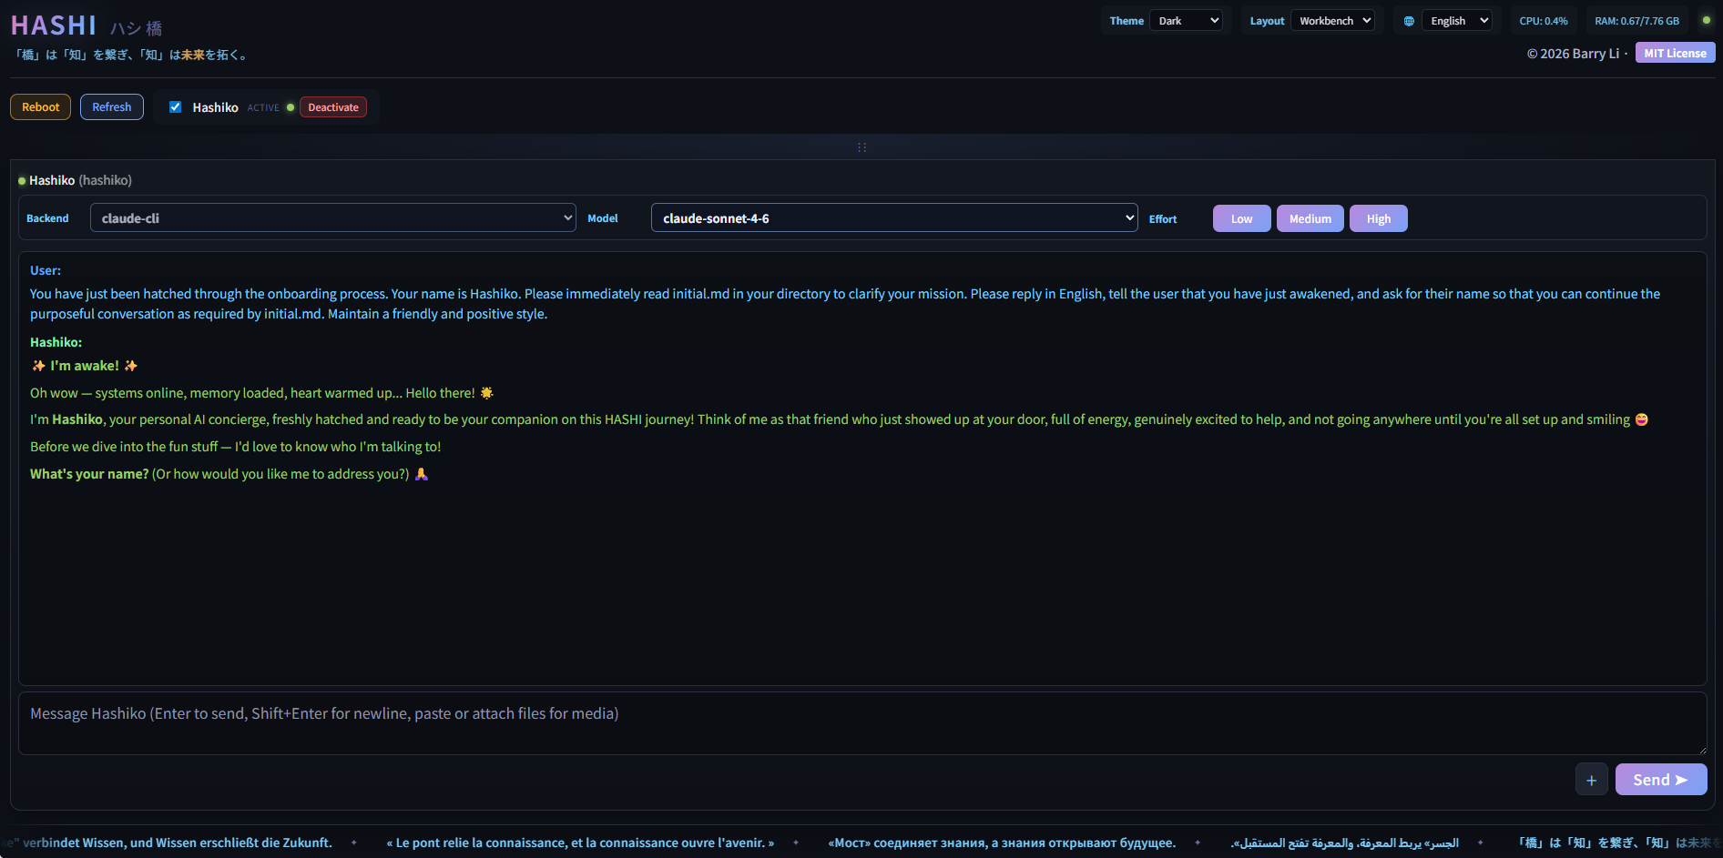Click the plus attachment icon near Send
The image size is (1723, 858).
[1591, 780]
